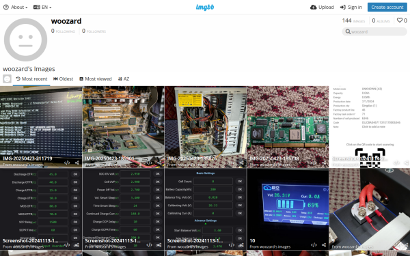Click the heart likes counter
410x256 pixels.
(402, 20)
